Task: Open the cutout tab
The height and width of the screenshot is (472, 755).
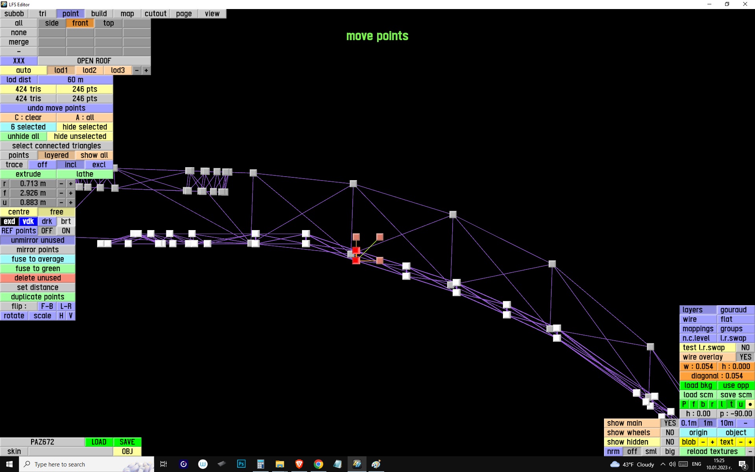Action: [x=155, y=14]
